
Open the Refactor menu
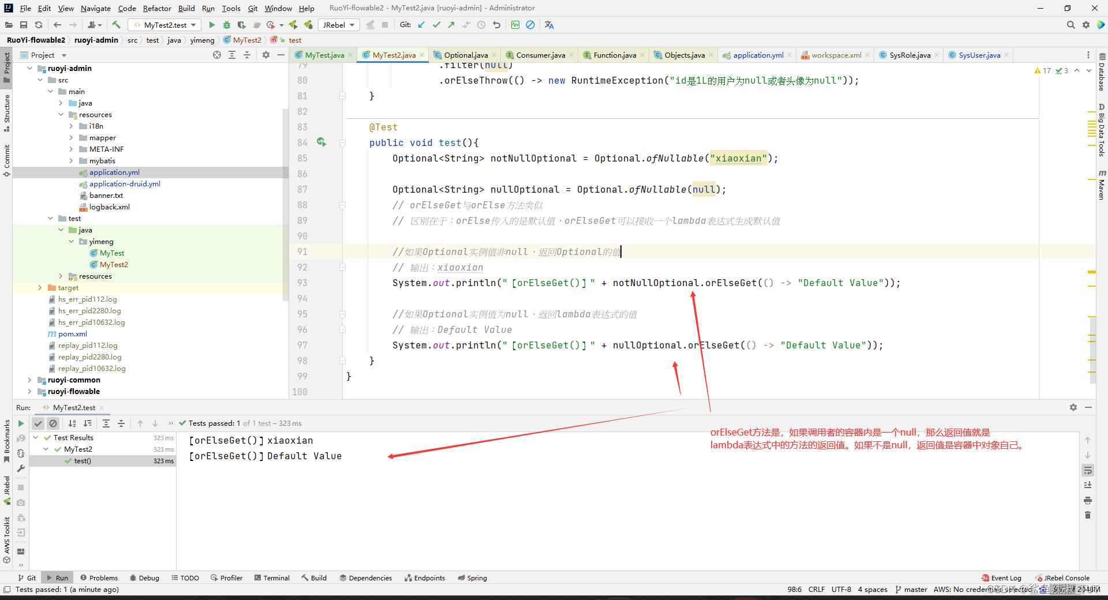coord(157,8)
